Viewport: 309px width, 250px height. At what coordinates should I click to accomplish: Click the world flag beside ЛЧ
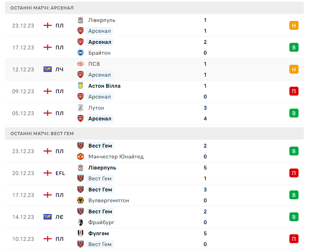tap(48, 69)
